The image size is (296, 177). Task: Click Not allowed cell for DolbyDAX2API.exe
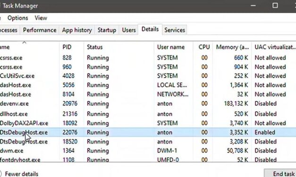(x=270, y=123)
